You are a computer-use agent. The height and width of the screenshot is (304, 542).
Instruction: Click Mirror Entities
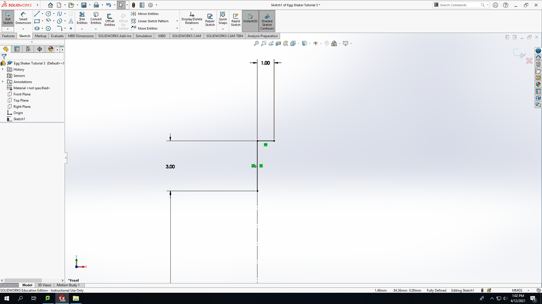pos(145,14)
